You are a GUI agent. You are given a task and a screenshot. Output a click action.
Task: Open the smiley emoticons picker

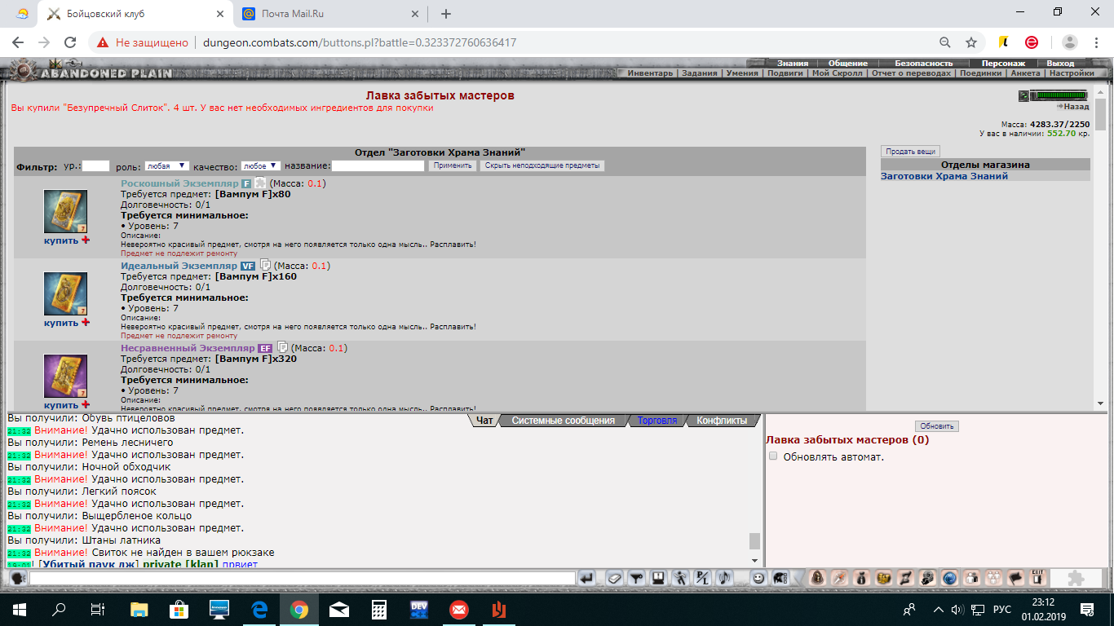(758, 578)
